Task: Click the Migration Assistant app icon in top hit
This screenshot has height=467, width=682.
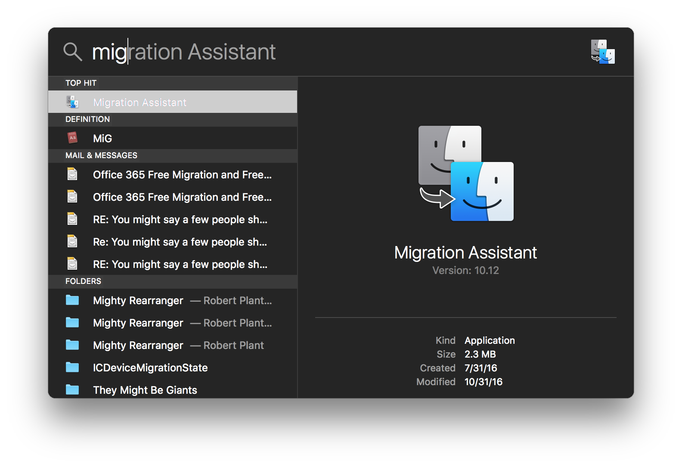Action: 72,102
